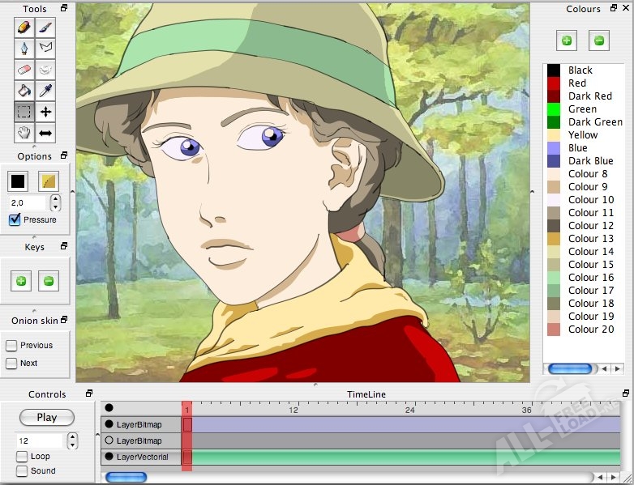
Task: Select the Brush tool
Action: pos(46,28)
